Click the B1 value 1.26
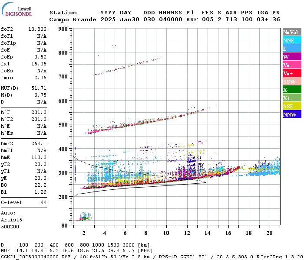The height and width of the screenshot is (260, 304). (40, 192)
